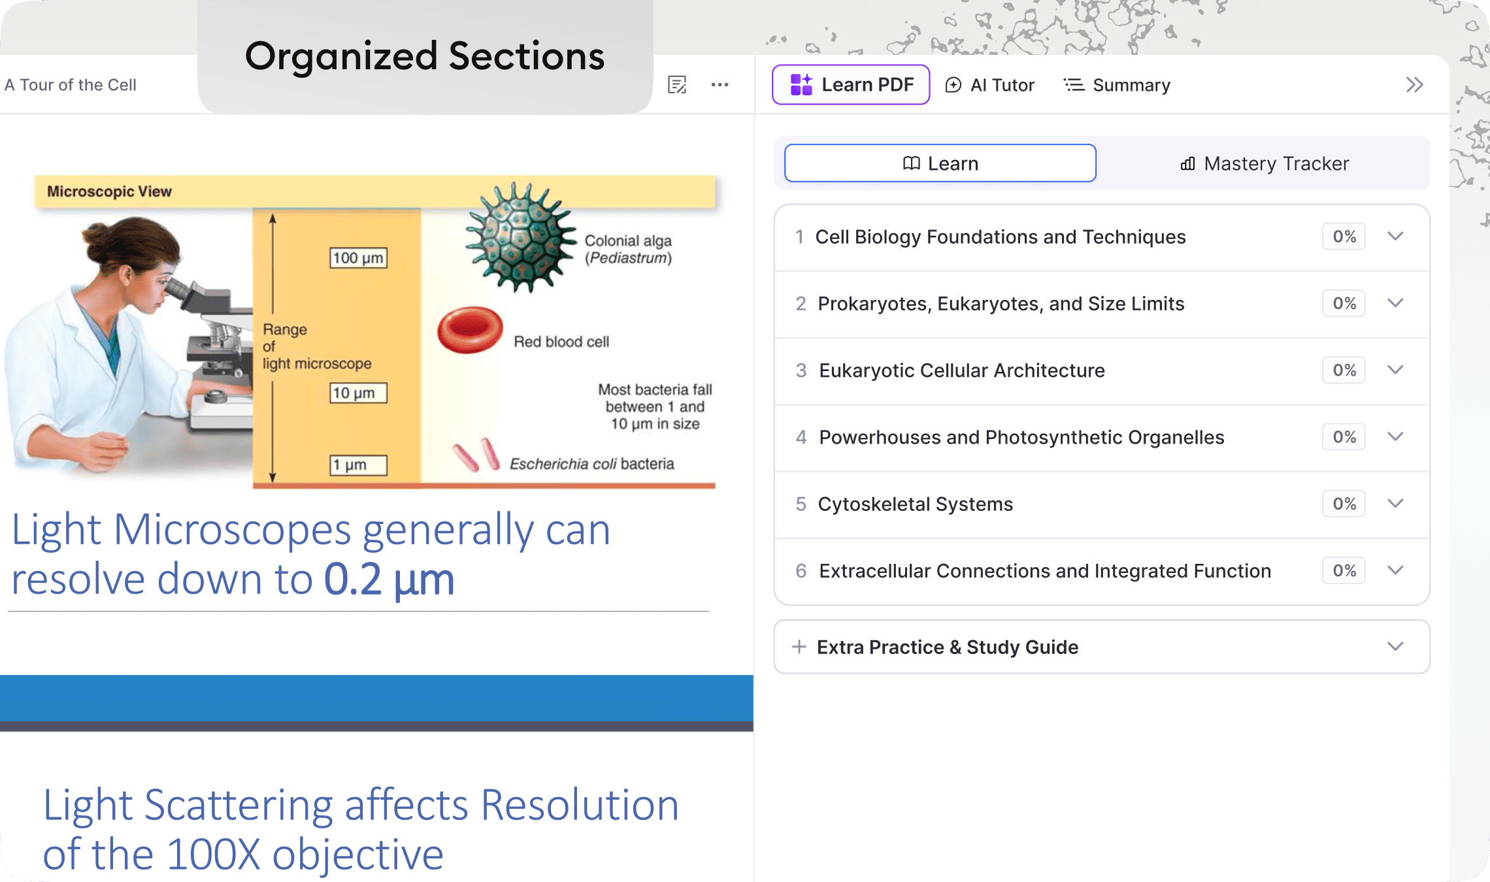Click the Summary list icon
Viewport: 1490px width, 882px height.
1073,85
